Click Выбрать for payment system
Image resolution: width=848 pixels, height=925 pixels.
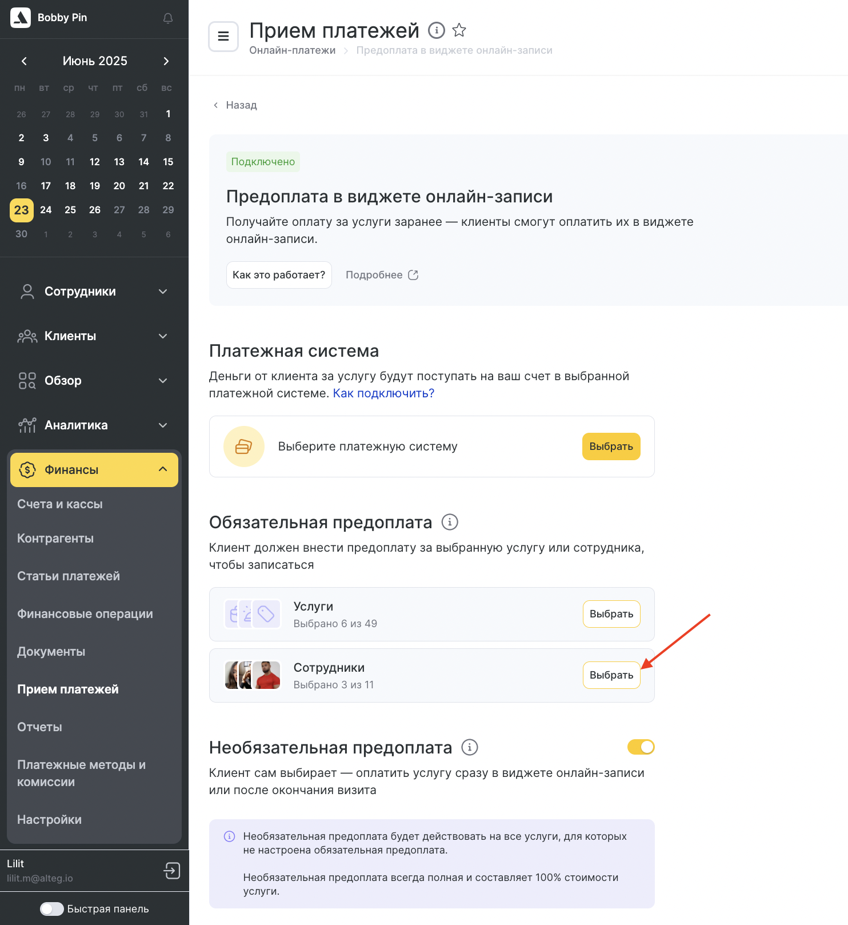(611, 446)
